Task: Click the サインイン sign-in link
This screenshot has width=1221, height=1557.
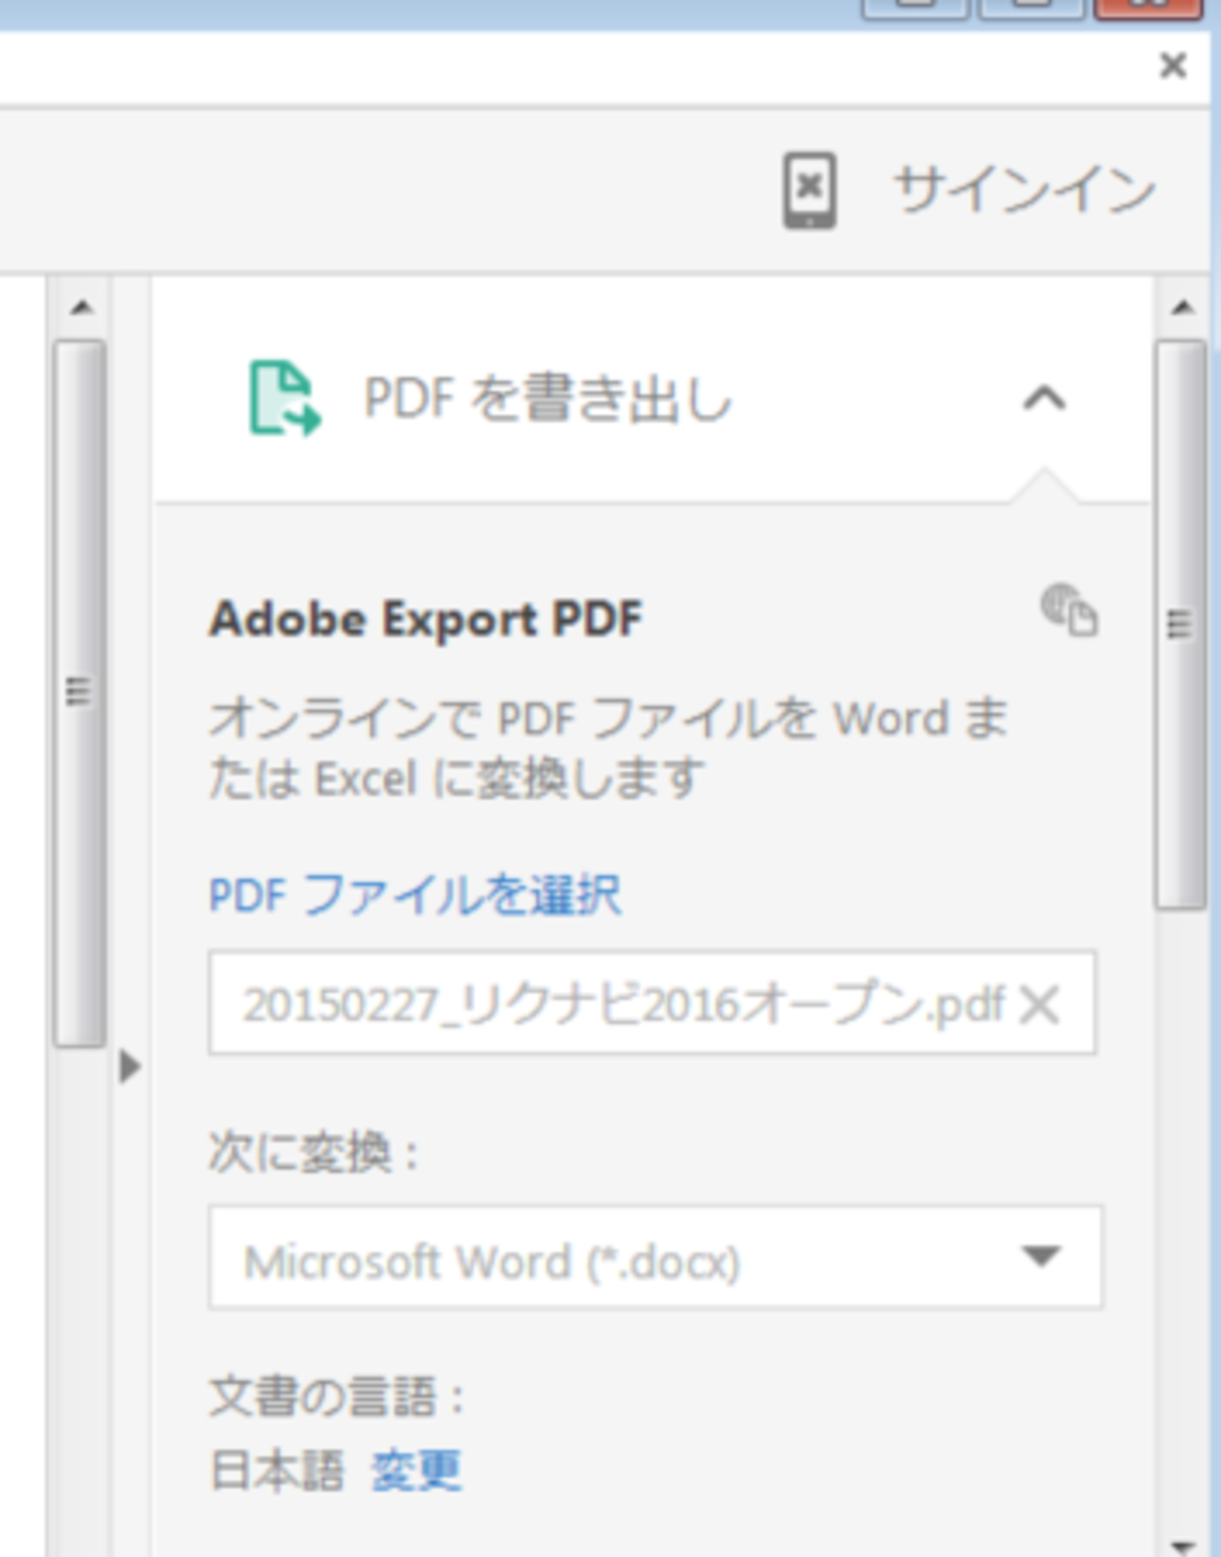Action: [x=1024, y=189]
